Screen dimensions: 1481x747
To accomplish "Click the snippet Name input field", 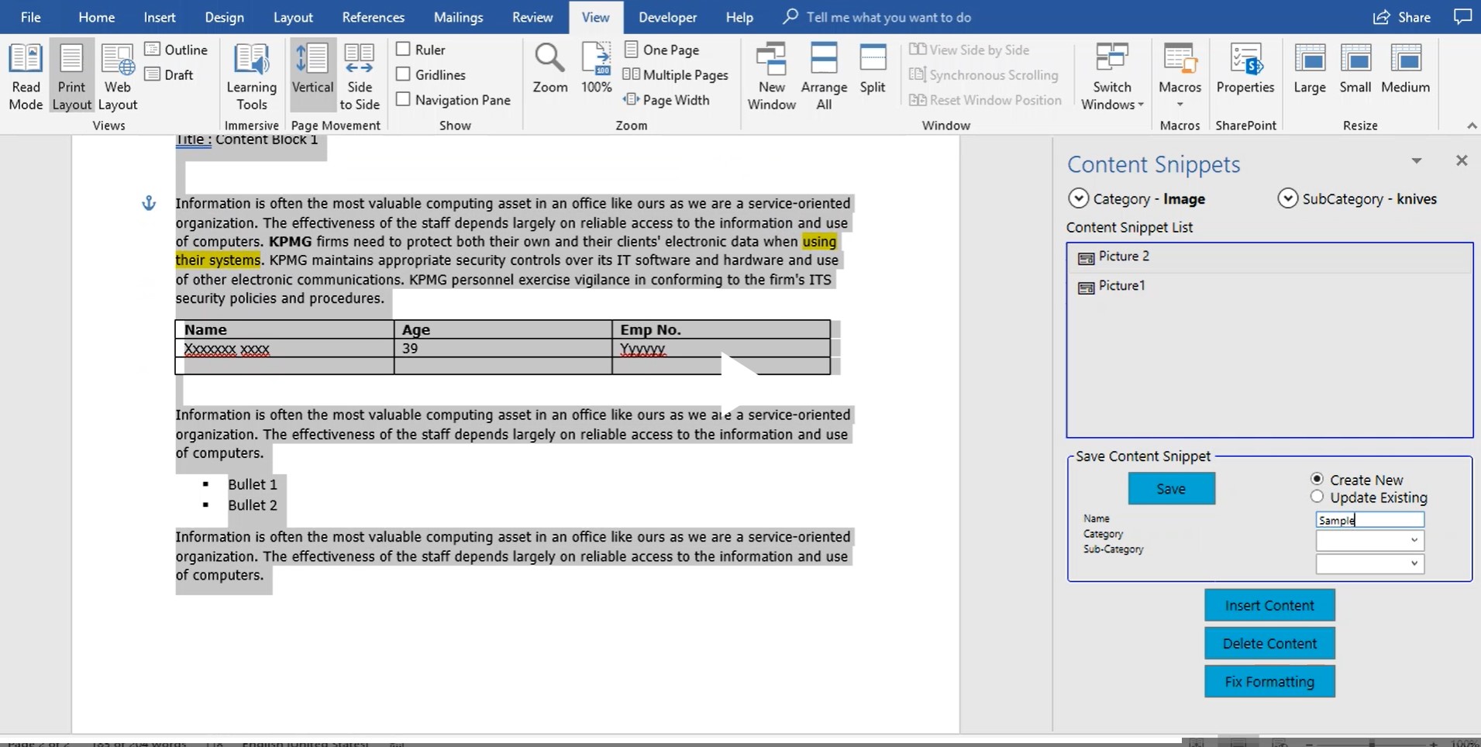I will [1370, 520].
